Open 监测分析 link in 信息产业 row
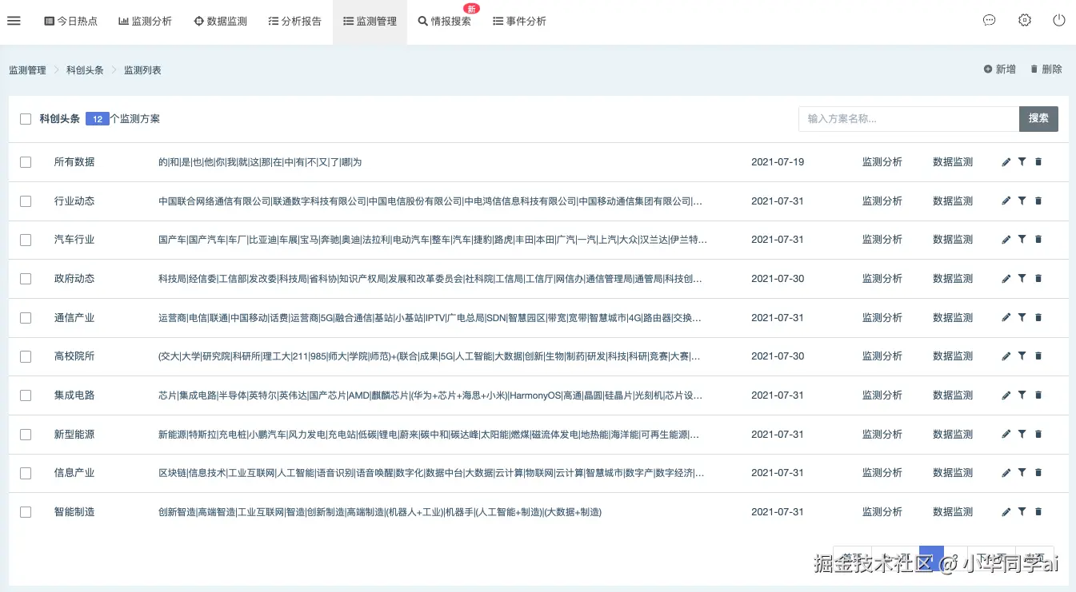Viewport: 1076px width, 592px height. 882,473
